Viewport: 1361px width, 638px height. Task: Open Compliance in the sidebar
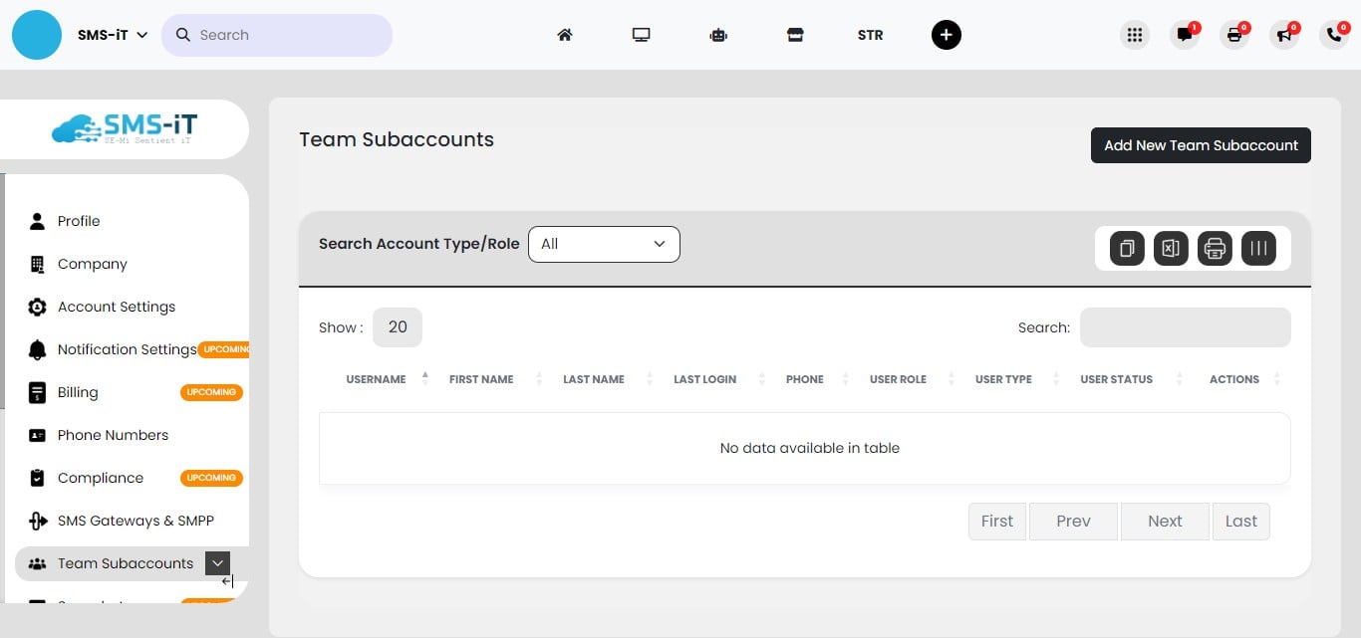[101, 478]
